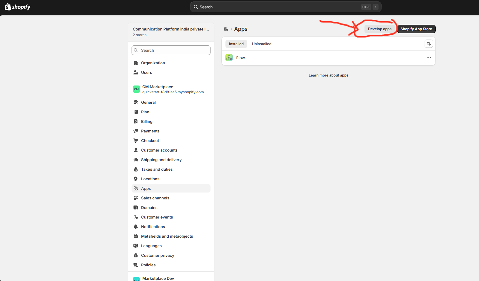Open Plan settings
The width and height of the screenshot is (479, 281).
[x=171, y=112]
